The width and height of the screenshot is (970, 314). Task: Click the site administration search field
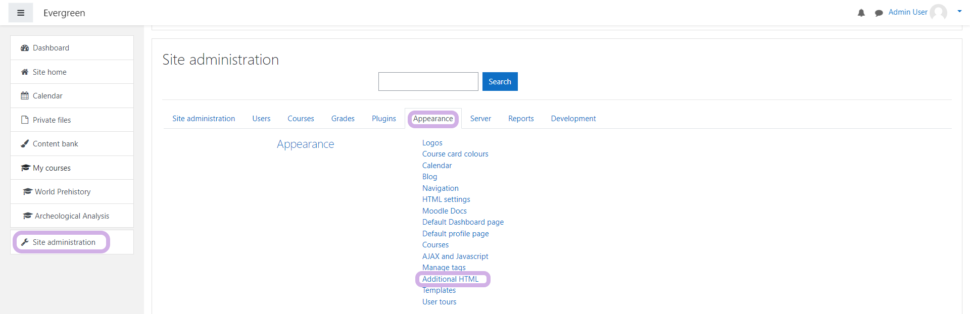(428, 82)
